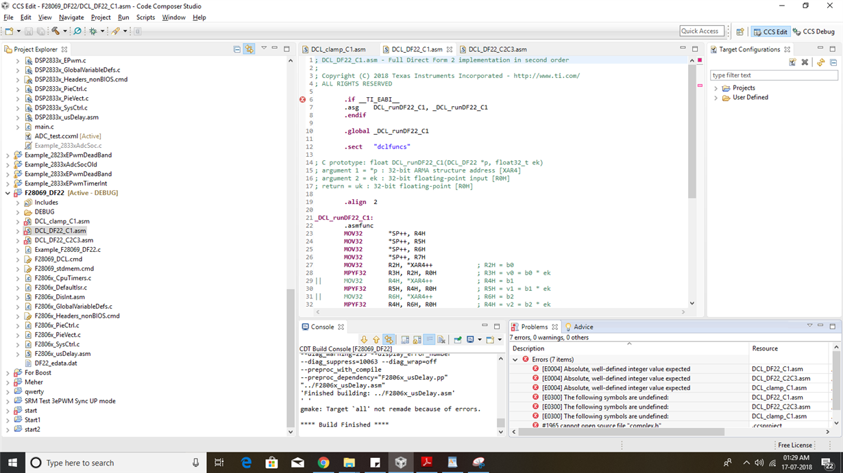Collapse the Errors (7 items) group
Image resolution: width=843 pixels, height=473 pixels.
tap(515, 359)
